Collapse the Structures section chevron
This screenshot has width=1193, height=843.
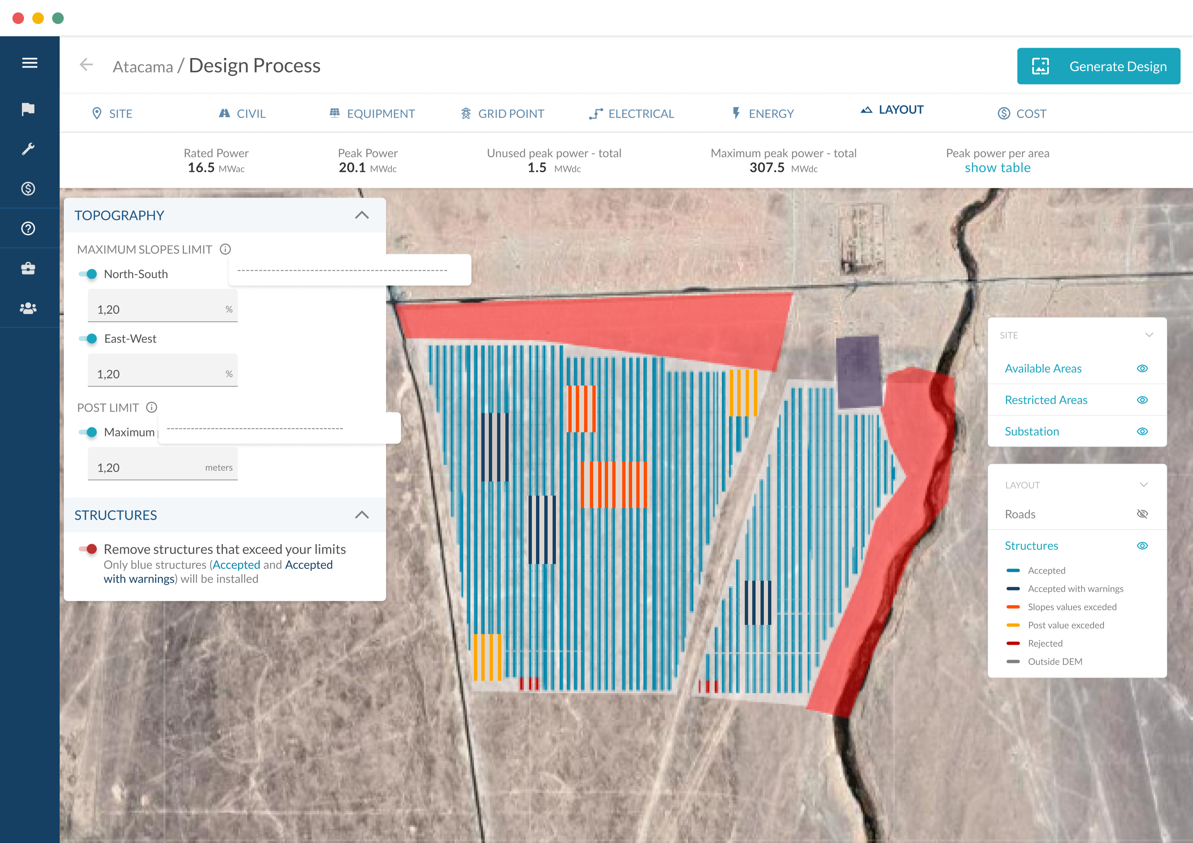(362, 515)
